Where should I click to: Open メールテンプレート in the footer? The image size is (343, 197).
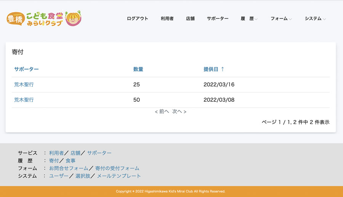[x=119, y=176]
